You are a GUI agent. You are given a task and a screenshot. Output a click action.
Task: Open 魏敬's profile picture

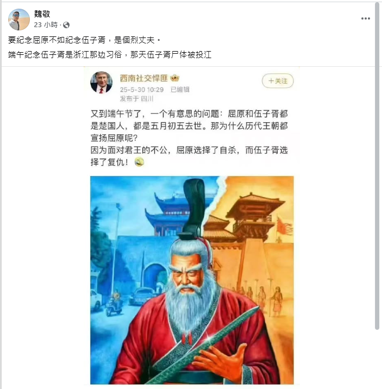[x=19, y=20]
